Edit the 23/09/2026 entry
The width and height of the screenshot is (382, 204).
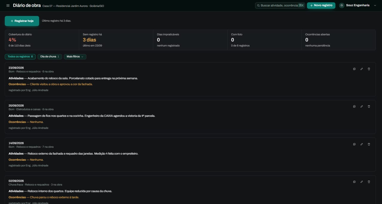click(x=362, y=69)
